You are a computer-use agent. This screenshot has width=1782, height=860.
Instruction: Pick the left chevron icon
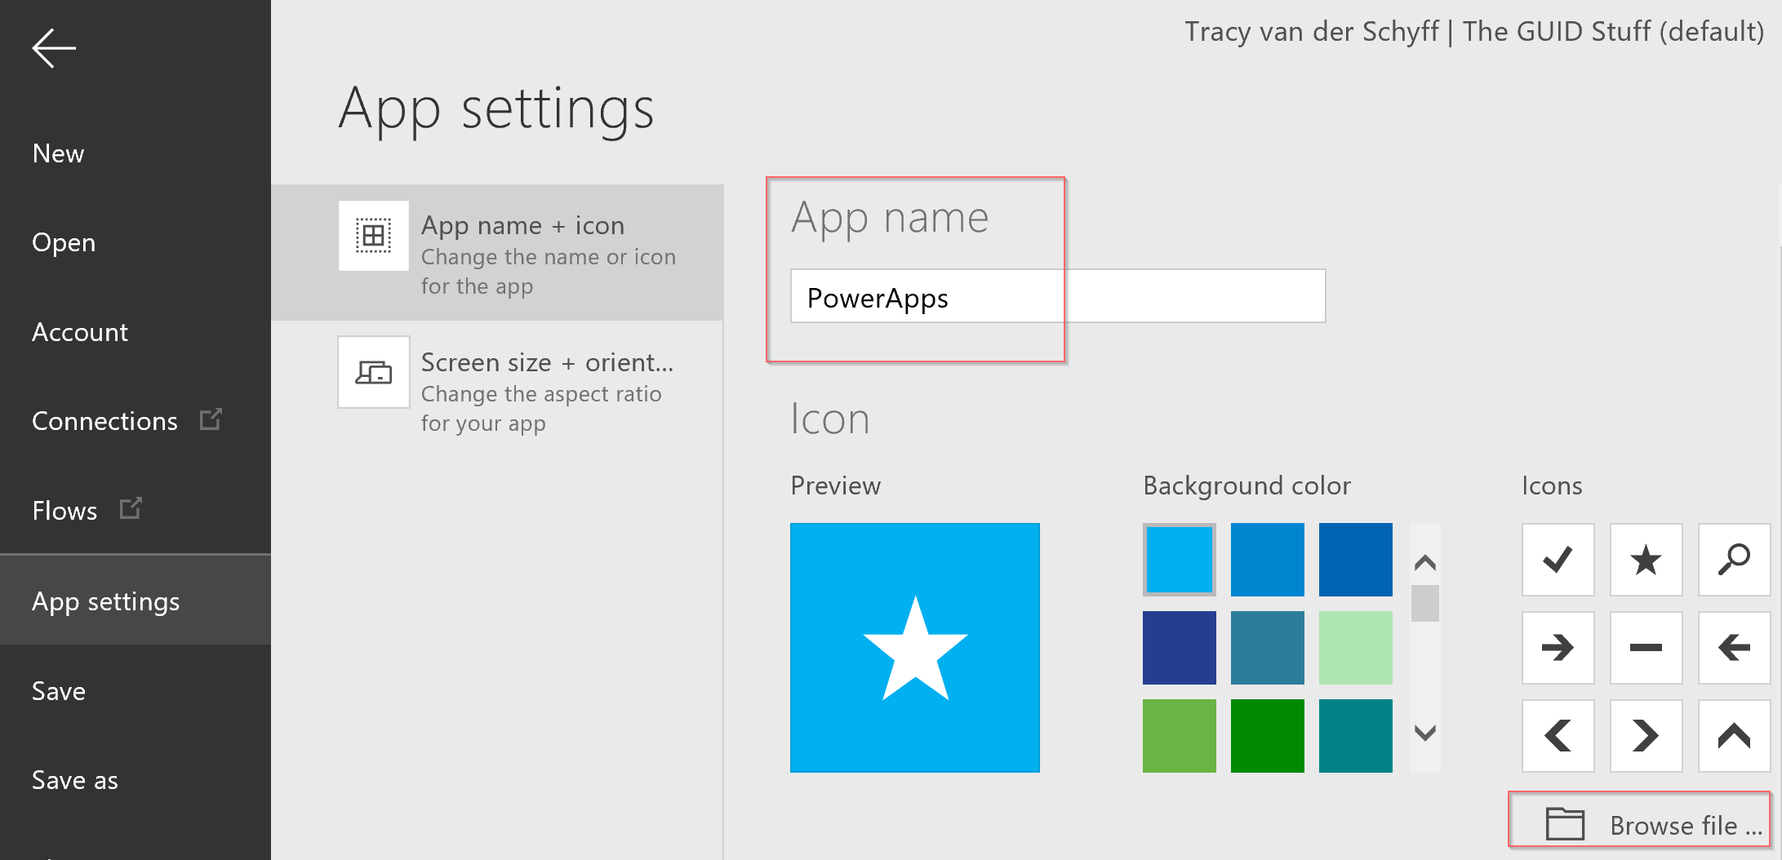click(x=1558, y=736)
